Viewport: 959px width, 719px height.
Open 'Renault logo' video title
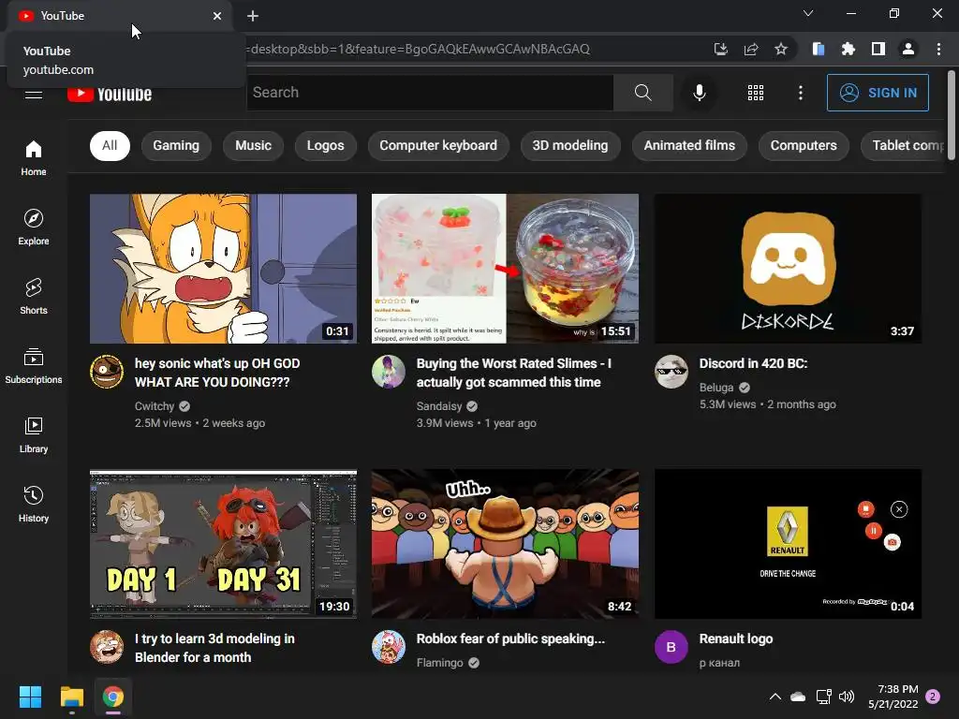pyautogui.click(x=736, y=638)
